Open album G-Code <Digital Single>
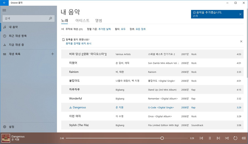The height and width of the screenshot is (144, 248). tap(161, 107)
